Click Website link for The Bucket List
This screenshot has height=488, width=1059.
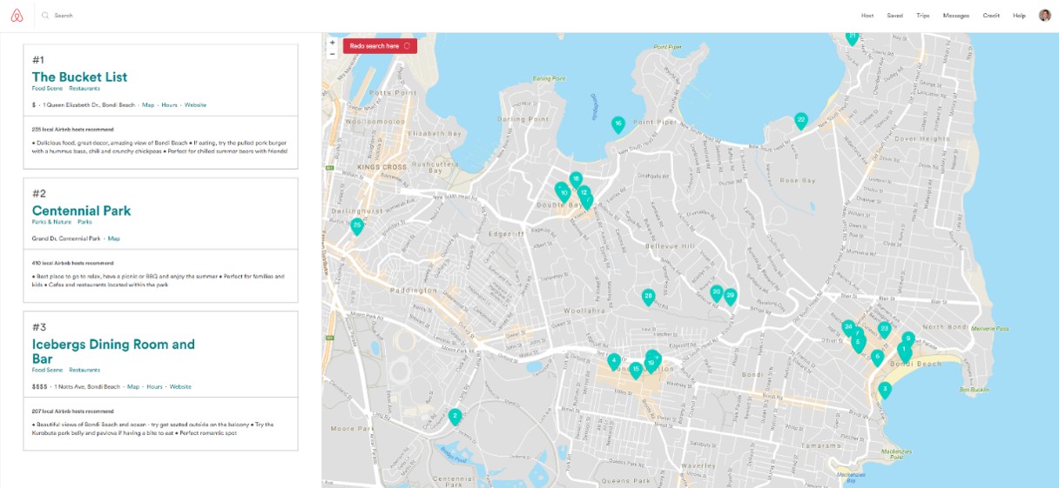click(195, 104)
